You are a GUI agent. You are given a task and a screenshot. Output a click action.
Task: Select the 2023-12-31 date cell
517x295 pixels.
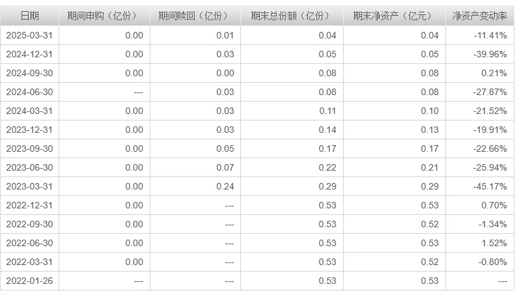click(29, 130)
